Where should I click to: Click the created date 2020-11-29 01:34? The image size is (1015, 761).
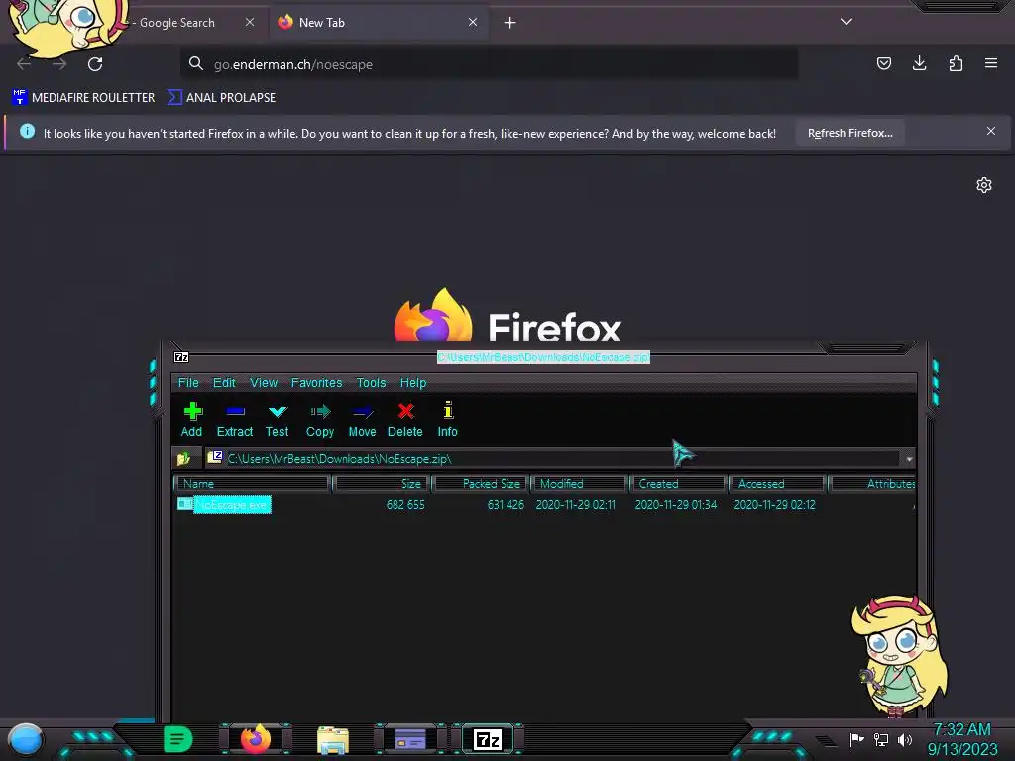(676, 504)
